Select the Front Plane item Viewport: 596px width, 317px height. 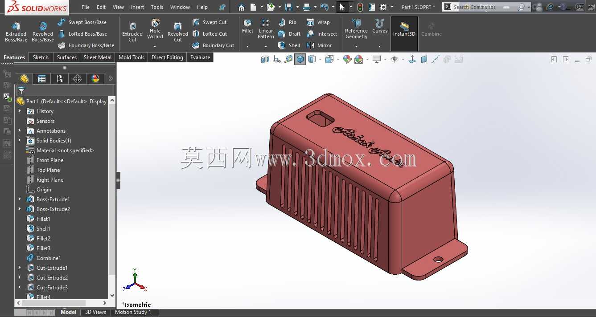click(45, 160)
